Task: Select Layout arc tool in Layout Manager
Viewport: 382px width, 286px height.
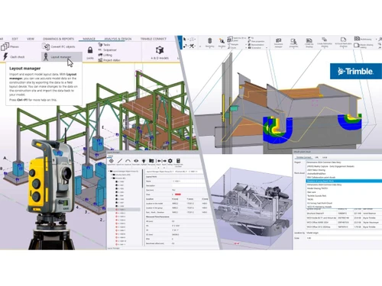Action: [128, 161]
